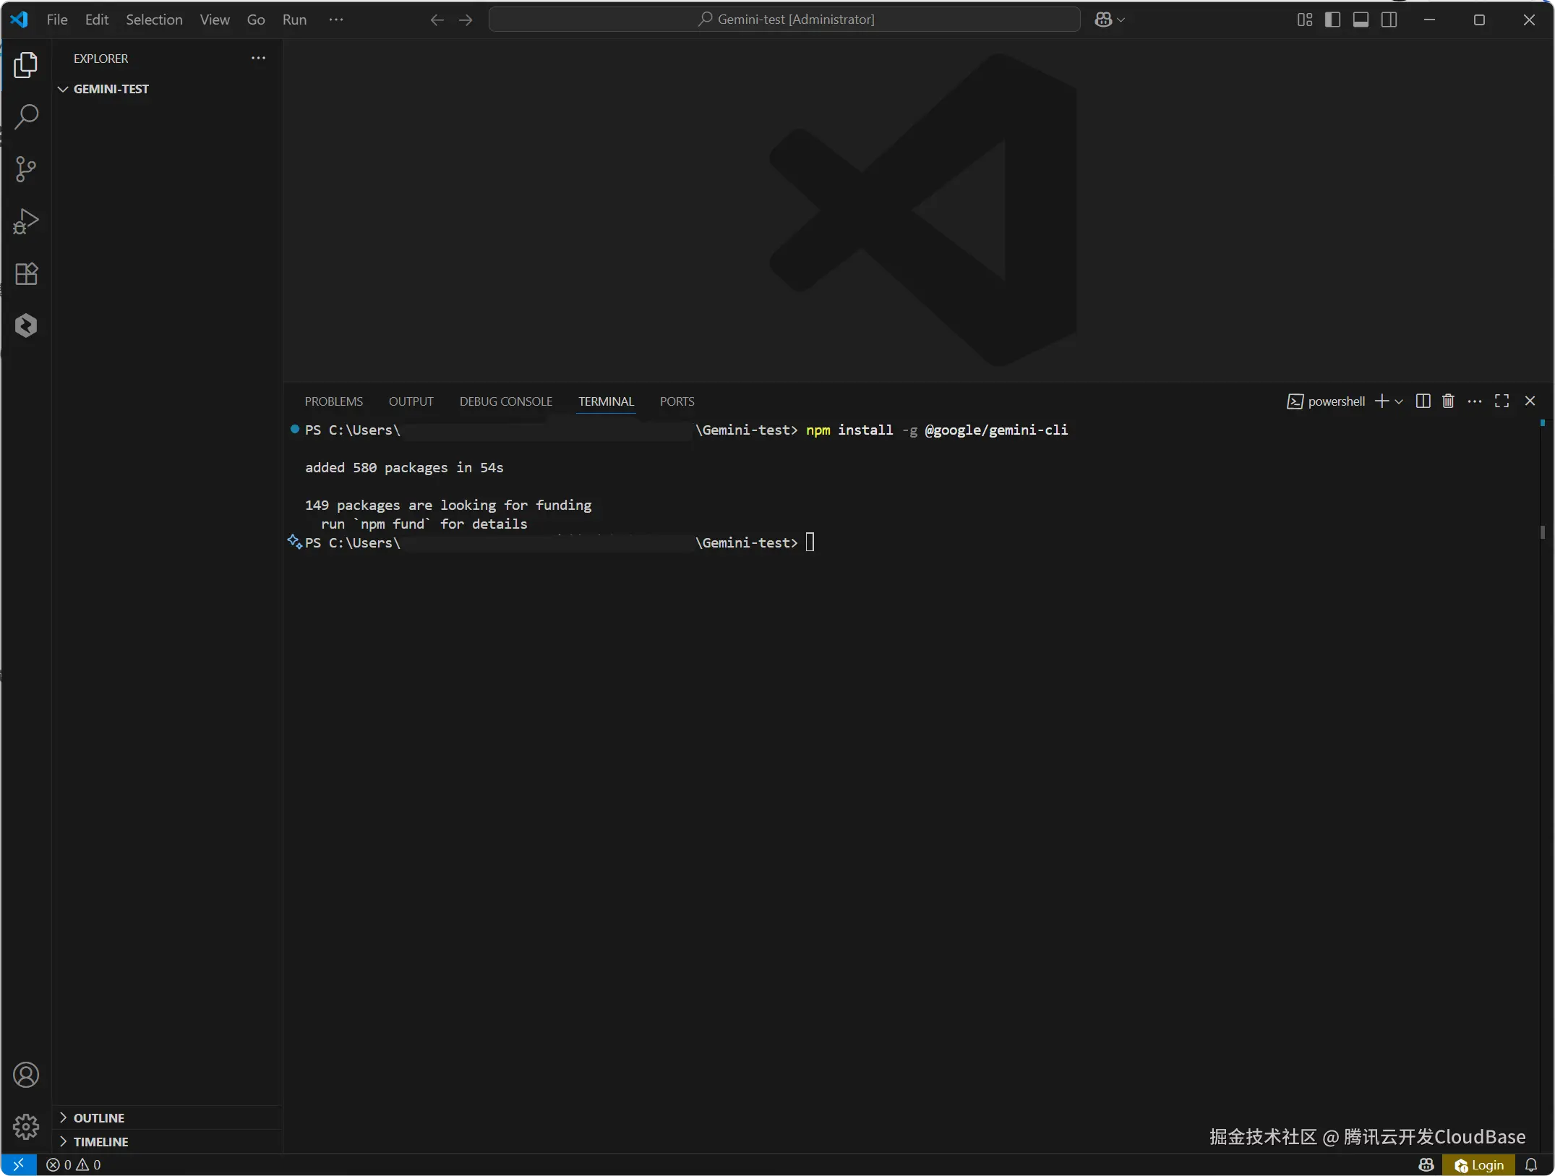Expand the OUTLINE section
The image size is (1555, 1176).
[99, 1117]
